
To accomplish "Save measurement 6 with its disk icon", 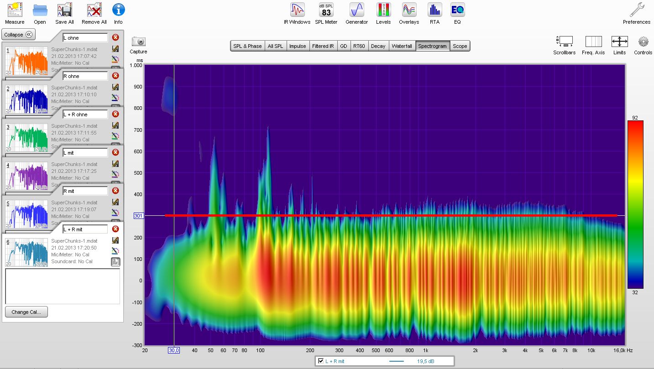I will pyautogui.click(x=115, y=240).
